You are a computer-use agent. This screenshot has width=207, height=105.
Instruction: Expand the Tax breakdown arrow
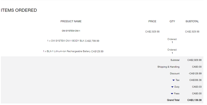click(x=173, y=80)
